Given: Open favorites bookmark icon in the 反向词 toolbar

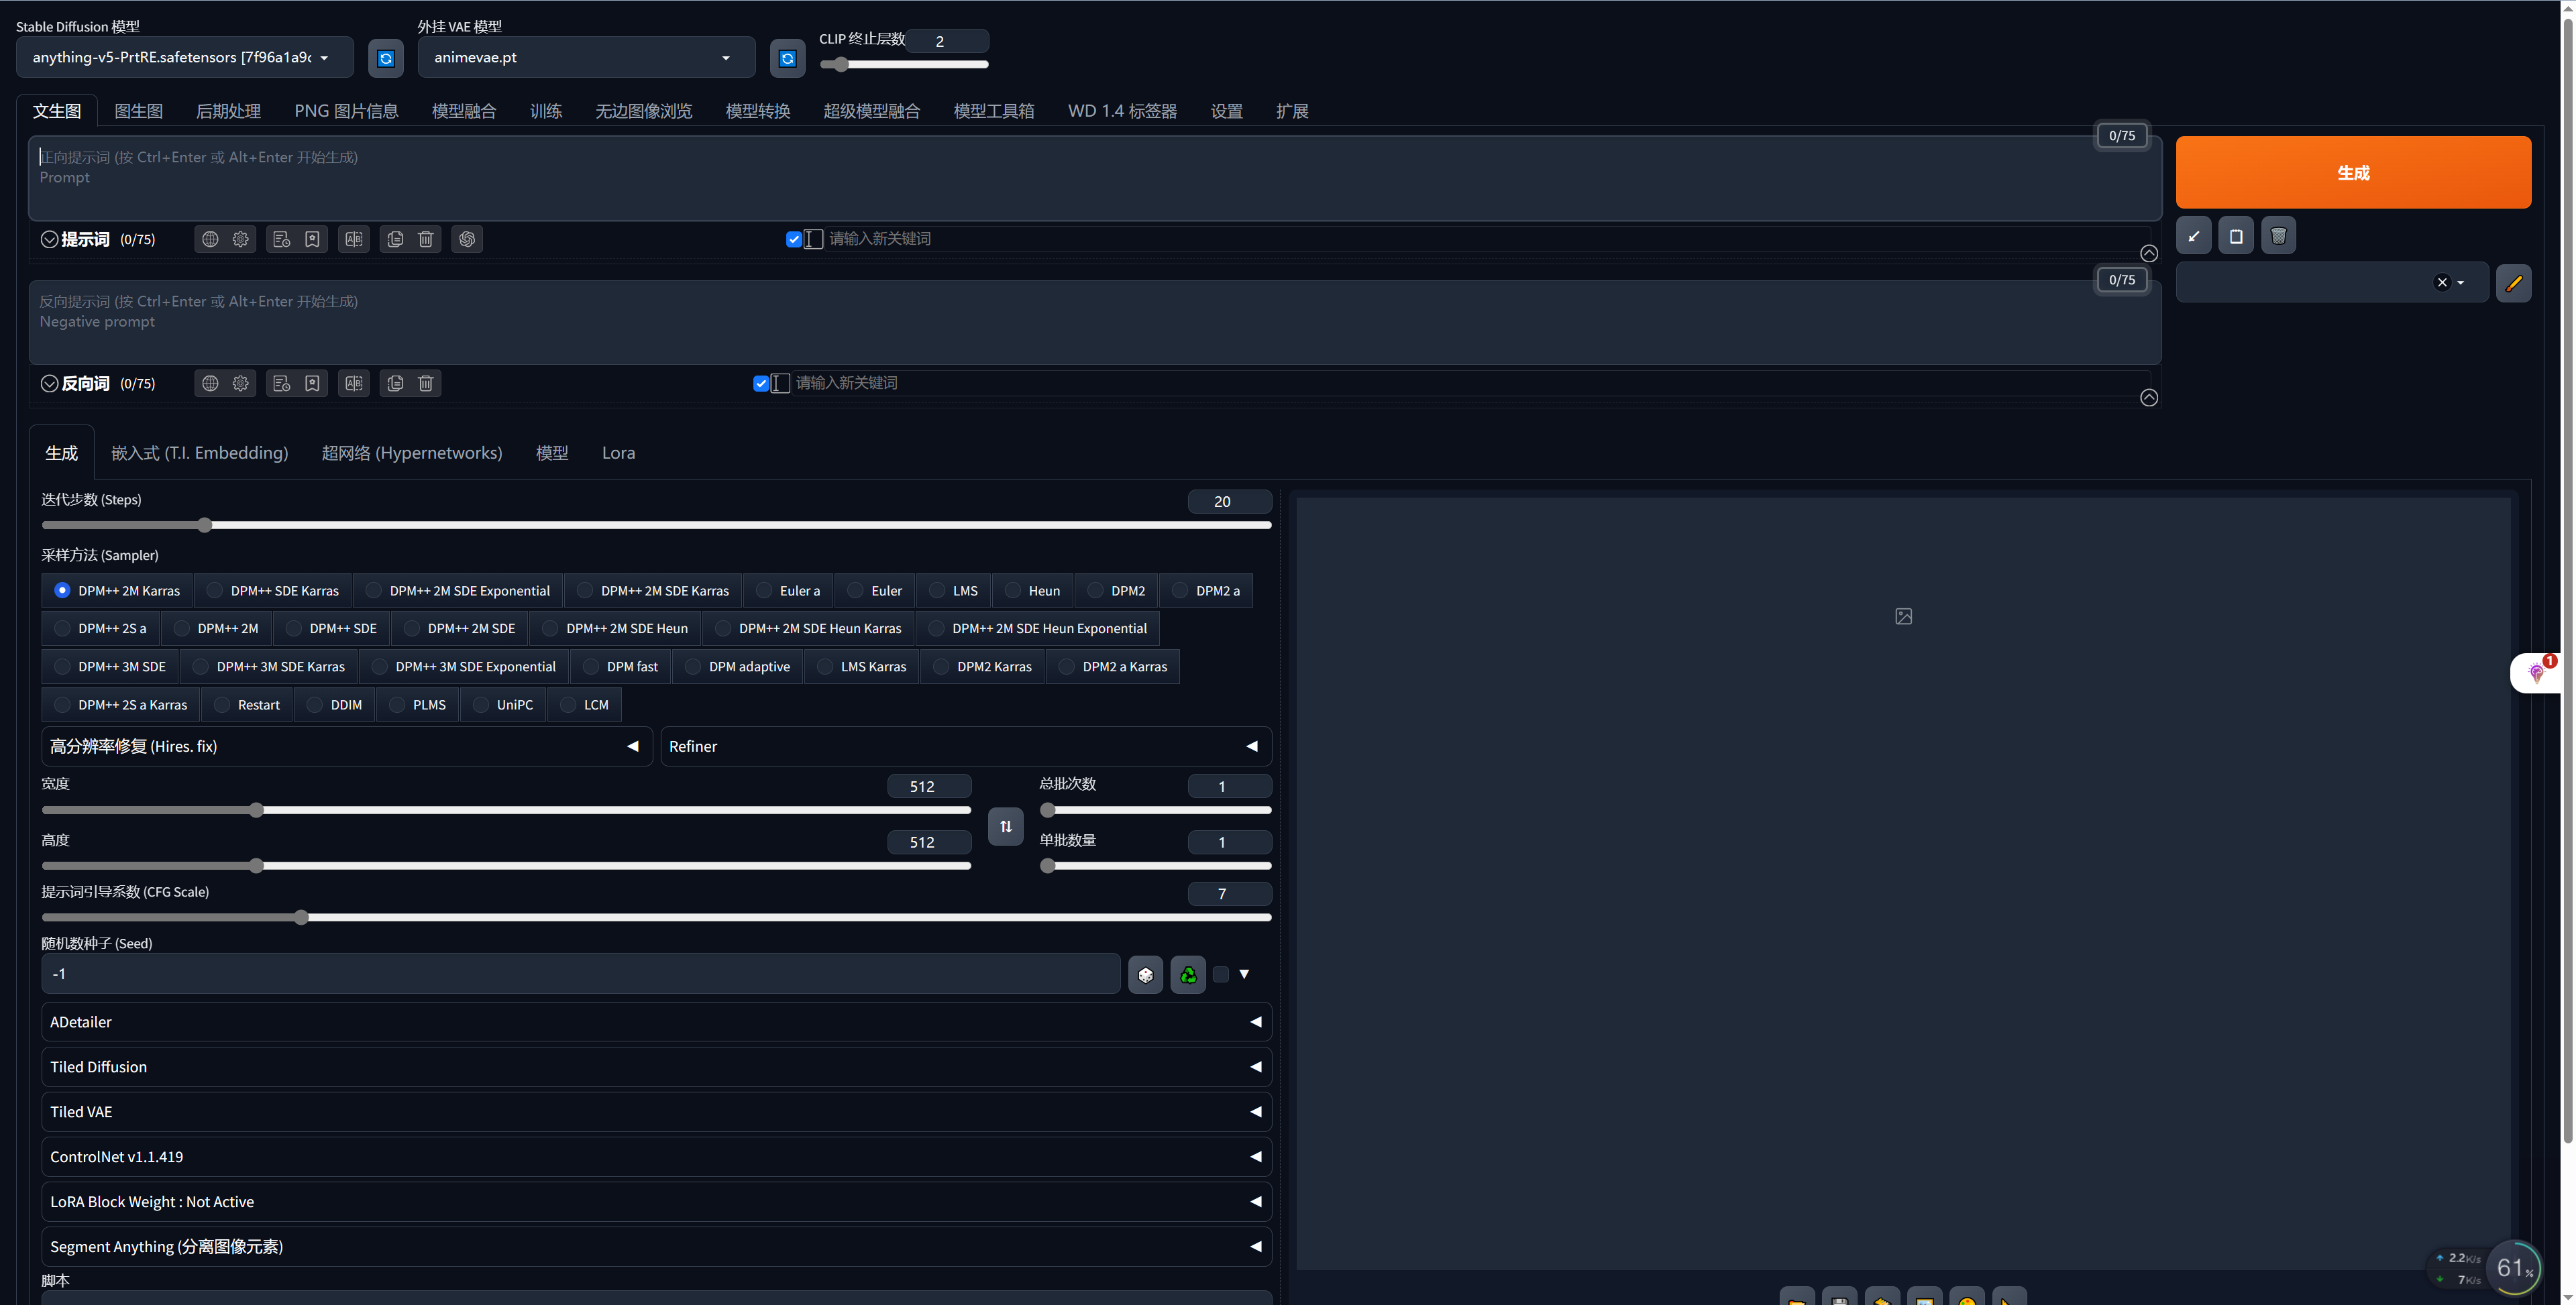Looking at the screenshot, I should 313,383.
